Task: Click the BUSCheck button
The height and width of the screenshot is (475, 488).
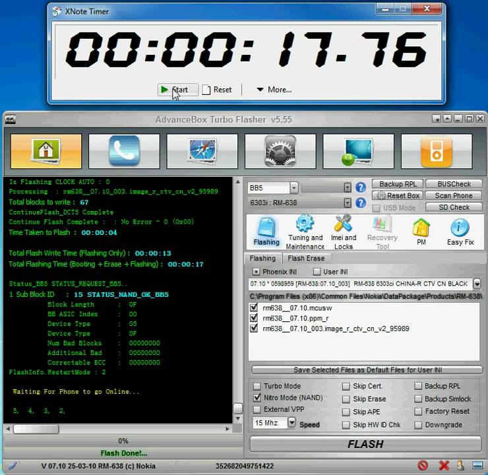Action: tap(454, 184)
